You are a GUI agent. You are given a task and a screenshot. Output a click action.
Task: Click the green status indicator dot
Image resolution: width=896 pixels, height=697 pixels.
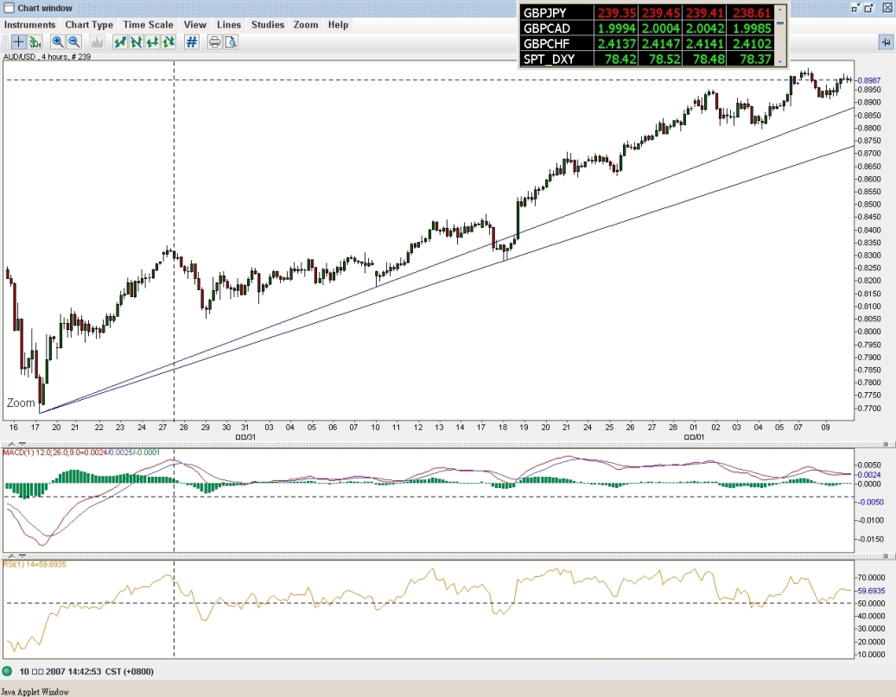(8, 671)
